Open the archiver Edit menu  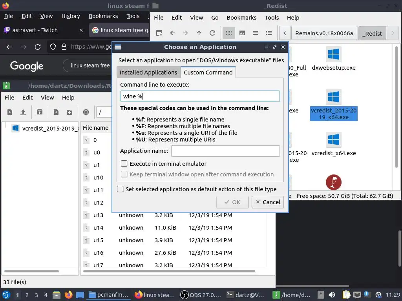(x=27, y=98)
